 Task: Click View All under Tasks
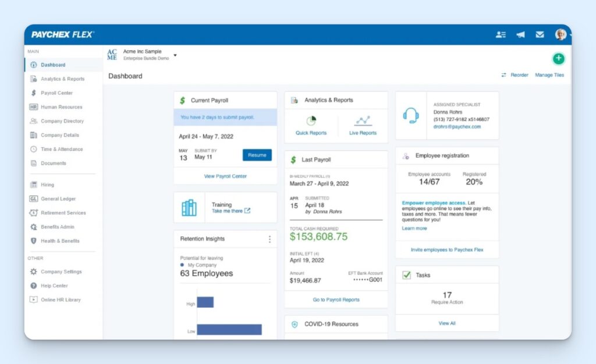point(447,323)
